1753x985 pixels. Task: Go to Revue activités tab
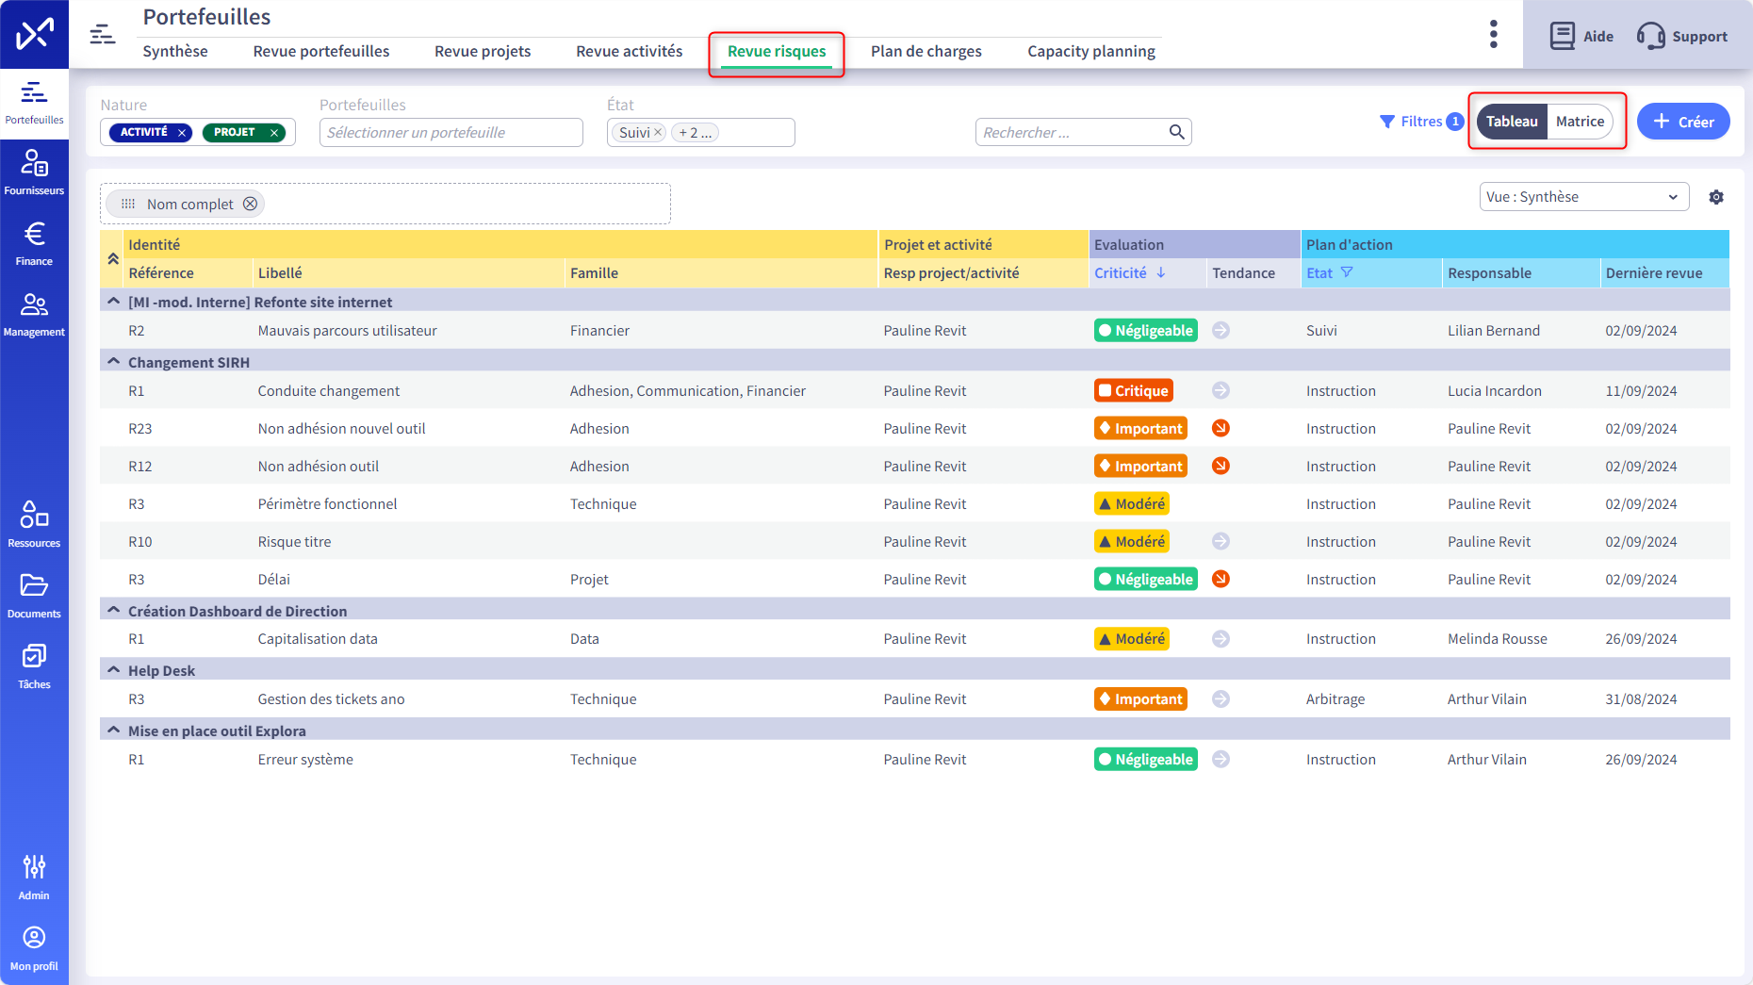point(630,51)
